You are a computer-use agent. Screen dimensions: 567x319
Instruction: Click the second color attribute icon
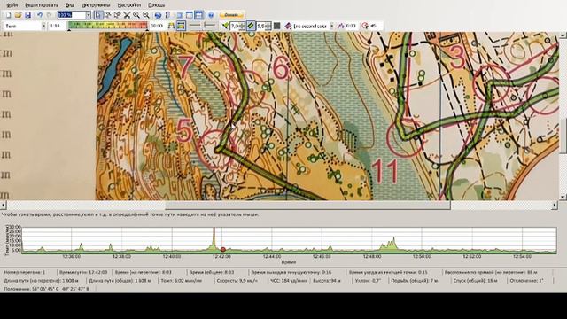[x=288, y=26]
